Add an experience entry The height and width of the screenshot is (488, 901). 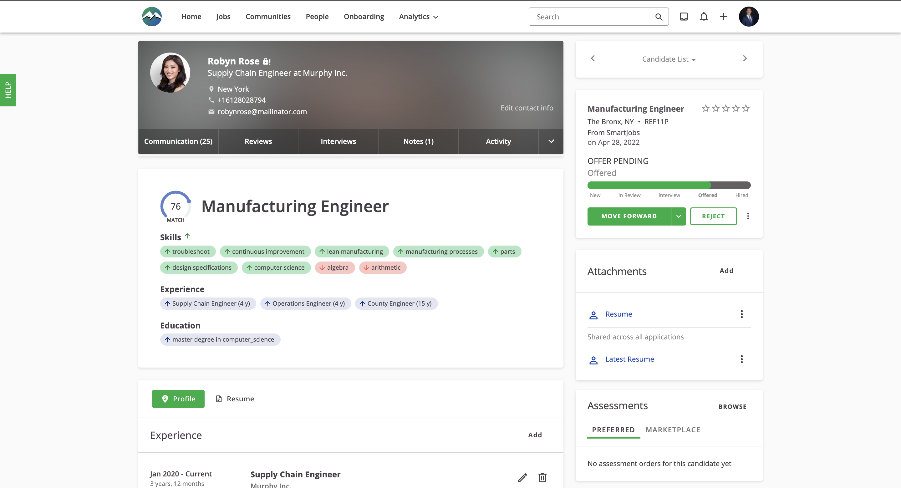[535, 435]
